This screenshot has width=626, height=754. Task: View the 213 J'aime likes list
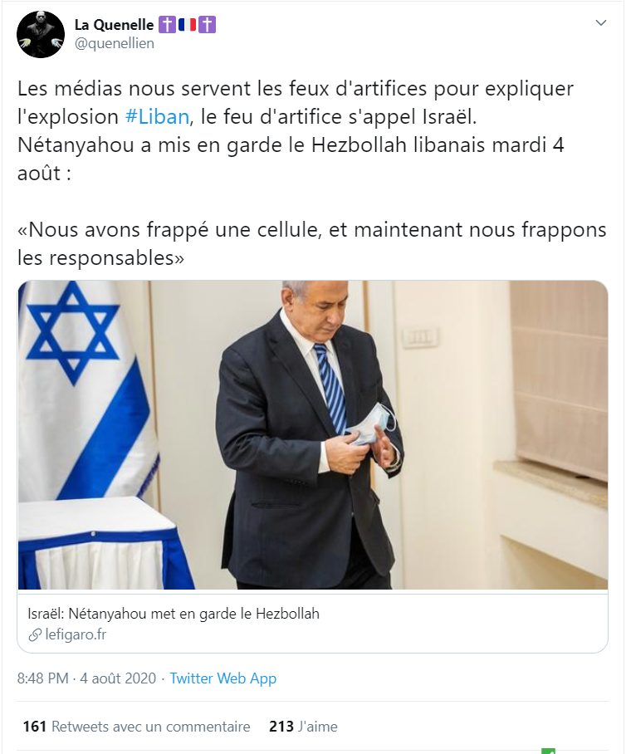click(303, 726)
